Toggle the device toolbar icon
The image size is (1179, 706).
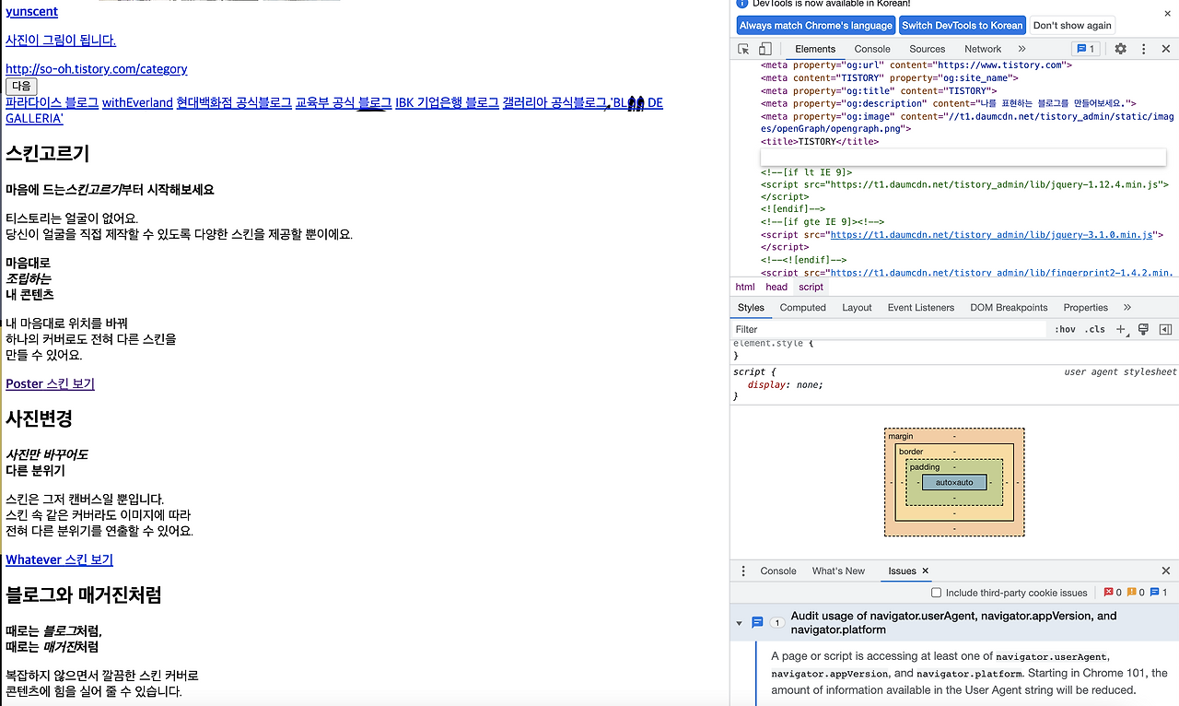[x=765, y=49]
